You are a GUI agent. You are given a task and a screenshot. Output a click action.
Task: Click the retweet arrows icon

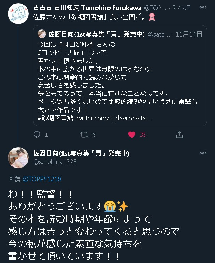pos(84,135)
